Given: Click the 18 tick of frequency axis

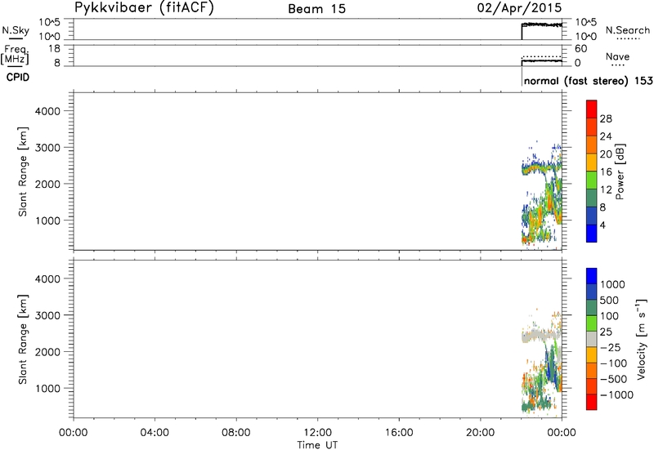Looking at the screenshot, I should pyautogui.click(x=54, y=48).
